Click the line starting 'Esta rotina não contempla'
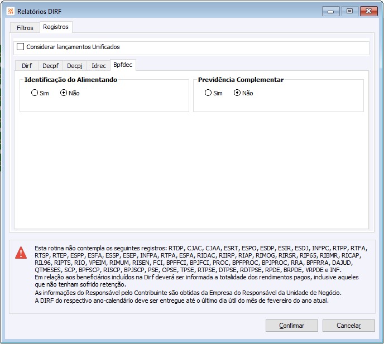Screen dimensions: 384x344 pos(201,248)
